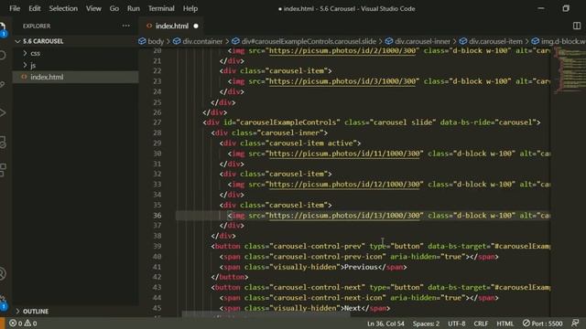Open the Terminal menu
This screenshot has width=586, height=329.
click(x=161, y=8)
